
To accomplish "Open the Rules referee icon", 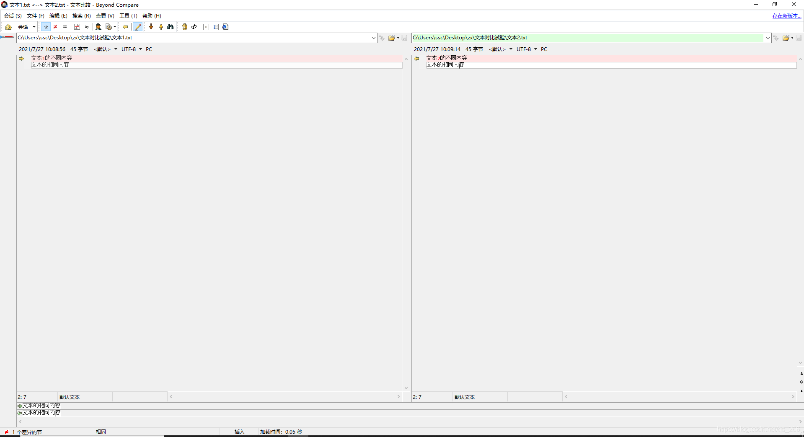I will [x=98, y=27].
